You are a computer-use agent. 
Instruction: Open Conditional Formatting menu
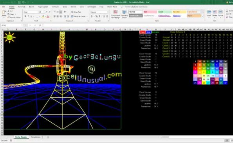[x=115, y=14]
